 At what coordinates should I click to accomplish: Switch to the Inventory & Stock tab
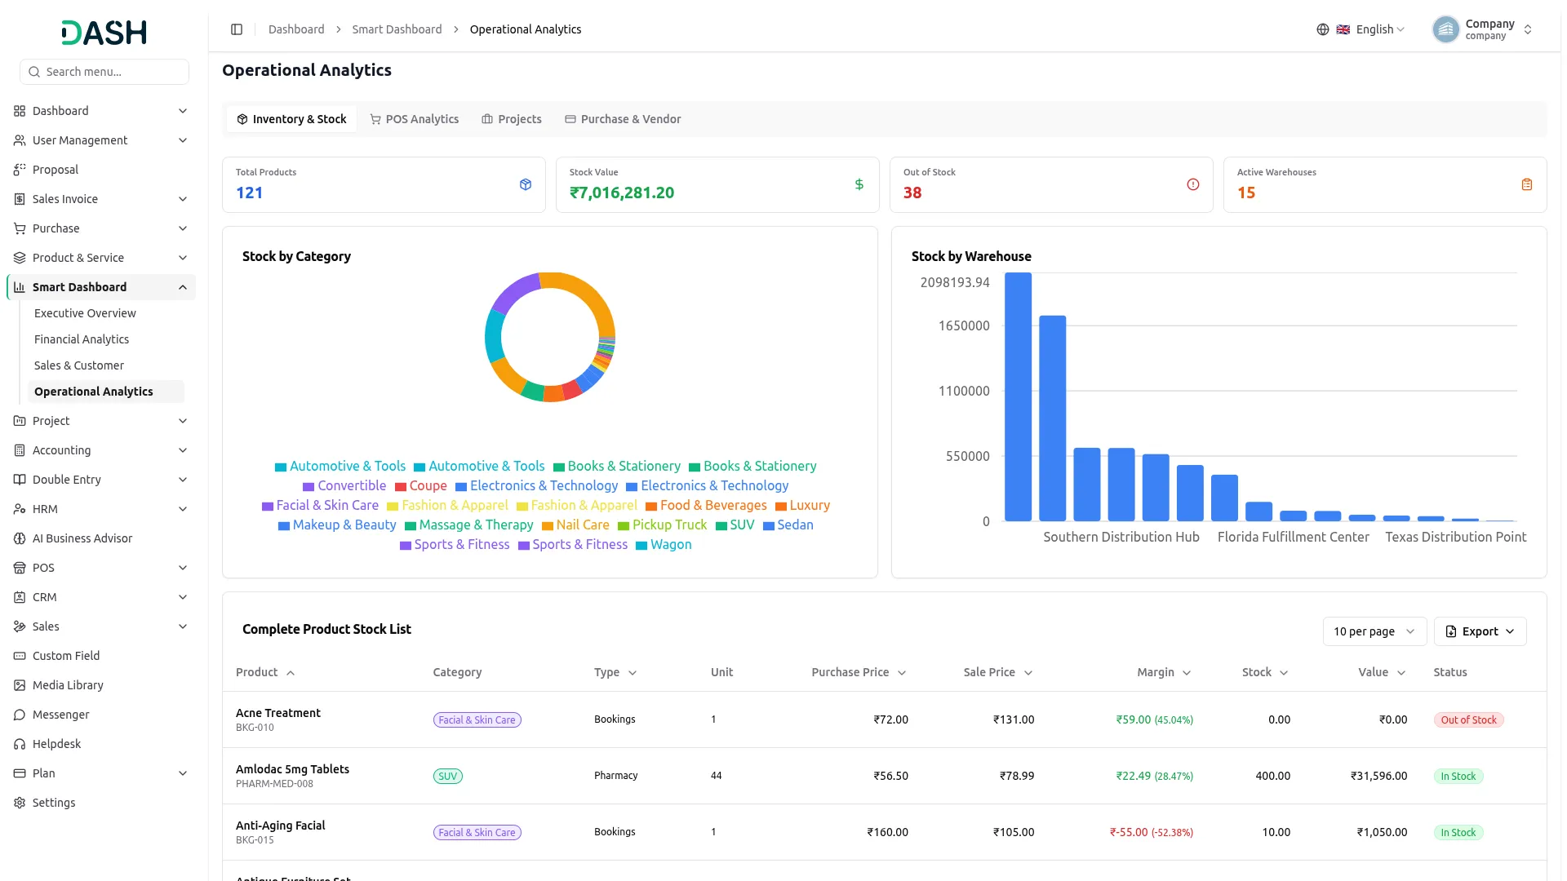pos(291,119)
